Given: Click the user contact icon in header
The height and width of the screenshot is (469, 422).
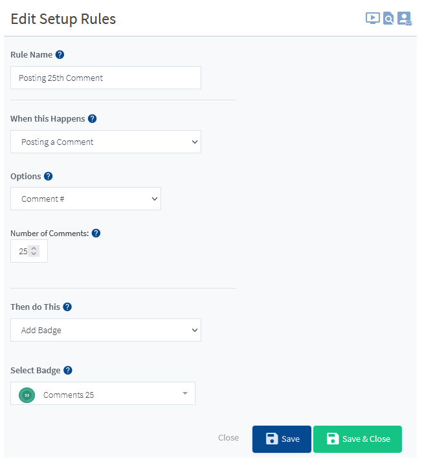Looking at the screenshot, I should click(x=405, y=19).
